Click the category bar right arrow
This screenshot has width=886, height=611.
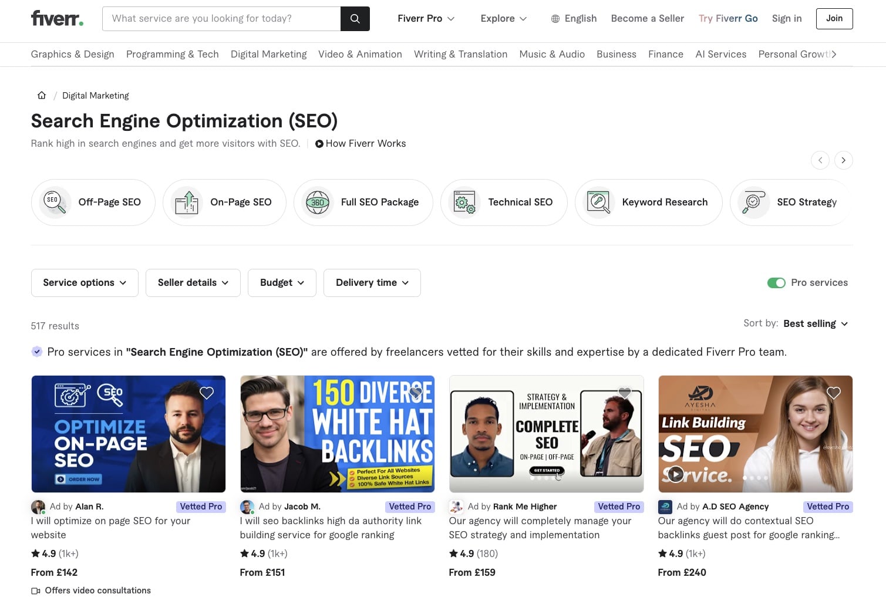coord(834,54)
